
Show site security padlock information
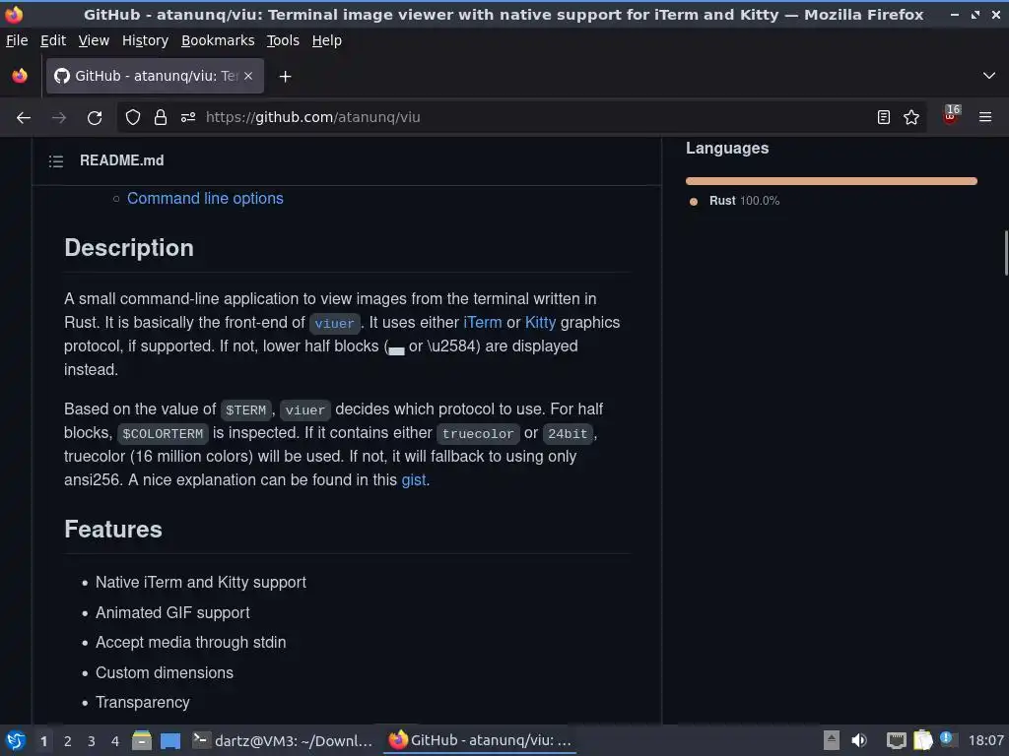point(161,117)
